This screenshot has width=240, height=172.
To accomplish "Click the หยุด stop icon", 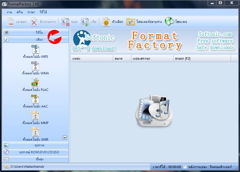I will 65,22.
